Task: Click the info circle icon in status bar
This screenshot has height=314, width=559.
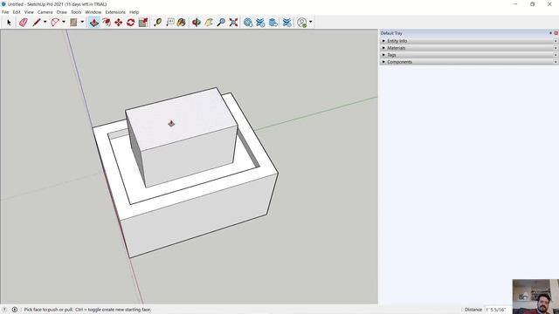Action: coord(15,310)
